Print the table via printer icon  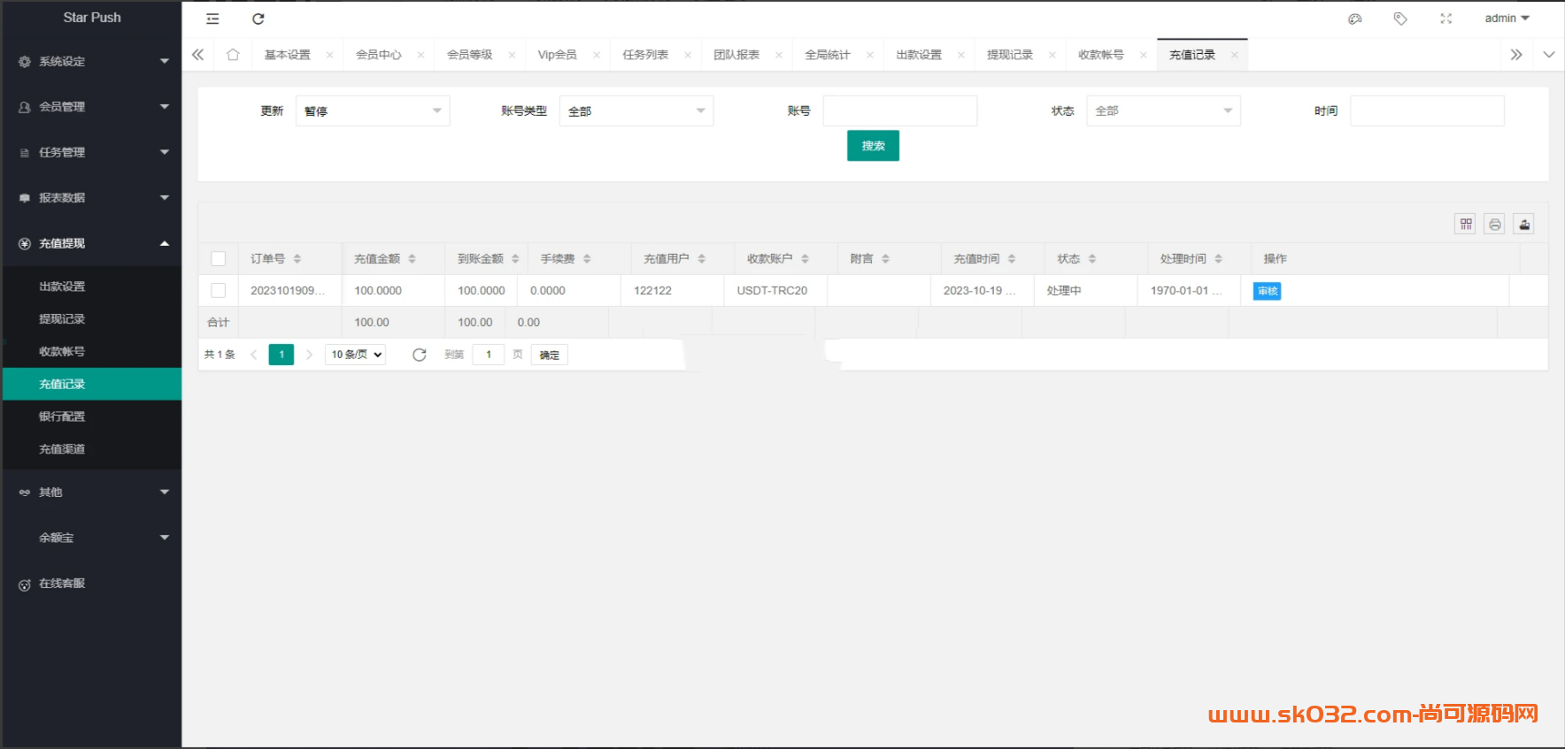[1495, 225]
